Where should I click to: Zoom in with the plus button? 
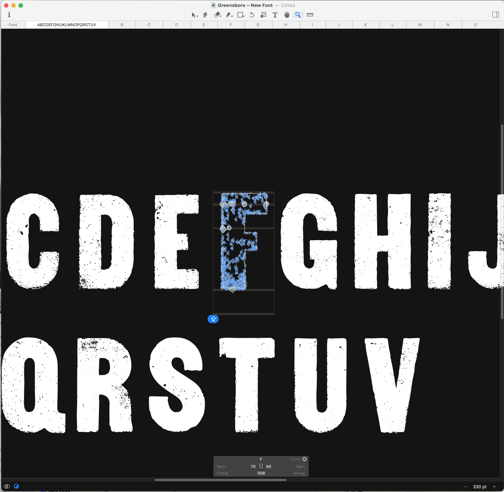(494, 487)
